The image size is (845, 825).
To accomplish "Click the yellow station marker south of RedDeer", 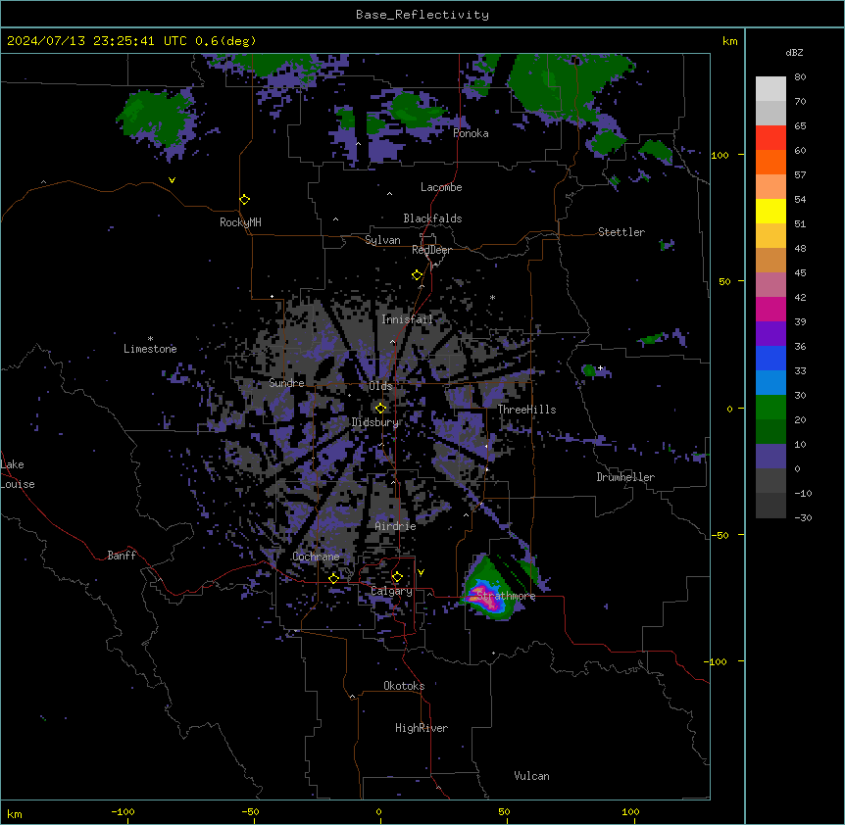I will click(417, 275).
